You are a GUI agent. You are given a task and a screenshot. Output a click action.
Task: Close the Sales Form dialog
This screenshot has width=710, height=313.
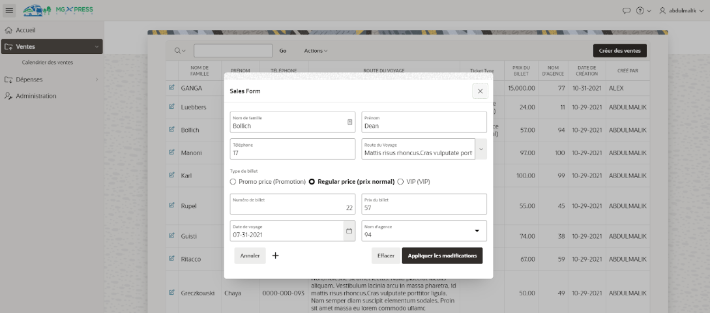pos(480,91)
